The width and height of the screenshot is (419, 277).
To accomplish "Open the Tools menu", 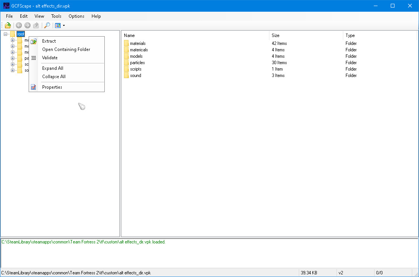I will pyautogui.click(x=56, y=16).
